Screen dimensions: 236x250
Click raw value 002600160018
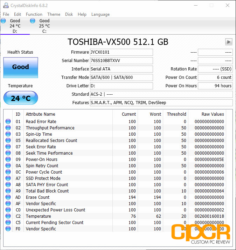209,216
